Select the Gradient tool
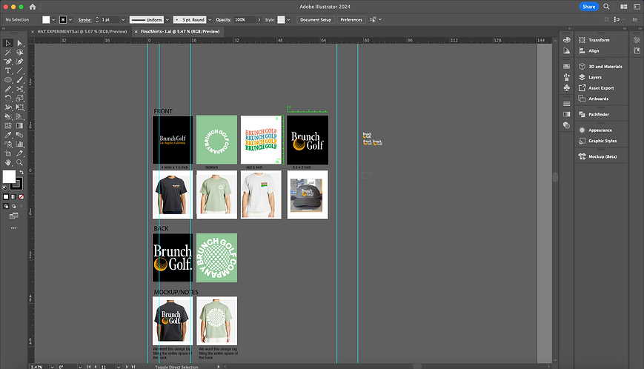This screenshot has height=369, width=644. (x=20, y=126)
